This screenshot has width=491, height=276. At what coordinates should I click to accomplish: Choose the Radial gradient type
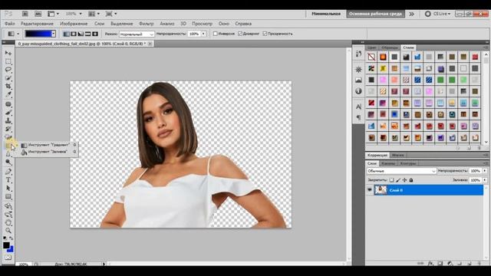point(74,34)
